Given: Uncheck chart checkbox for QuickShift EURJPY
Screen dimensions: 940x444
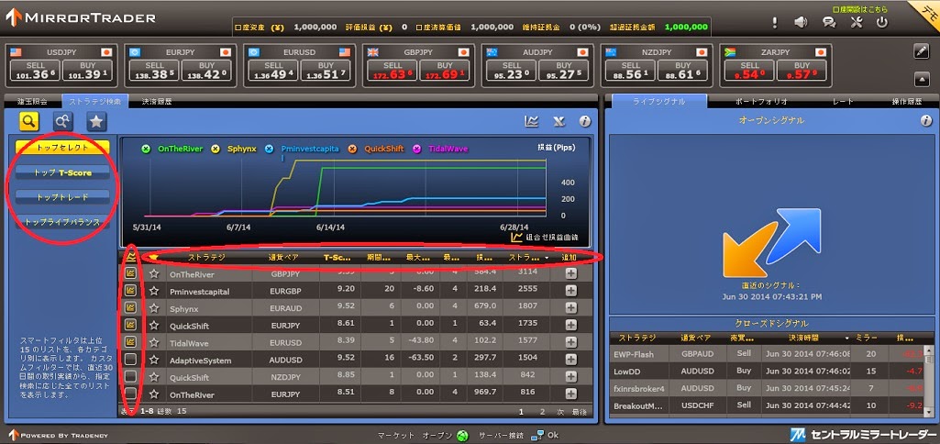Looking at the screenshot, I should point(131,325).
